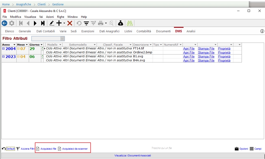Click Acquisisci da scanner link

pyautogui.click(x=75, y=149)
